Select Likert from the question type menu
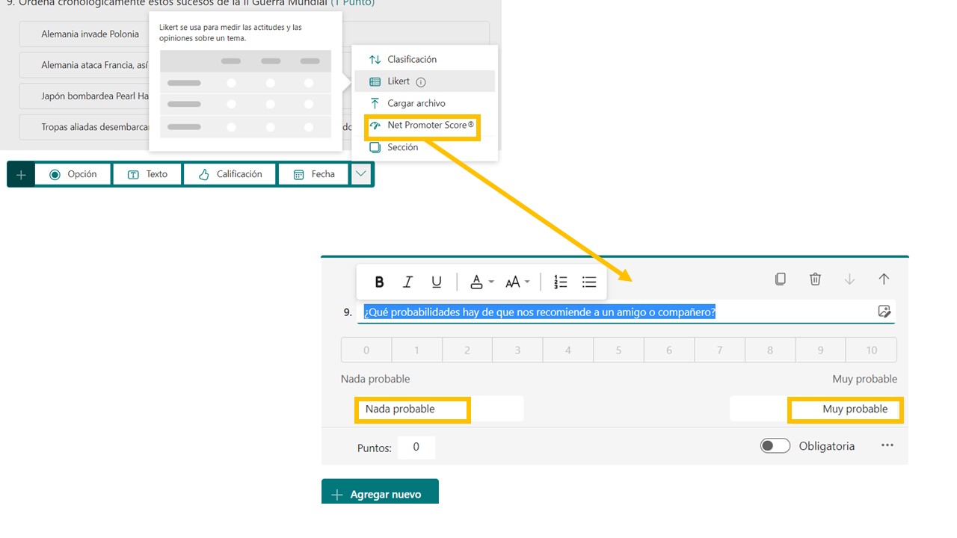 (x=399, y=81)
